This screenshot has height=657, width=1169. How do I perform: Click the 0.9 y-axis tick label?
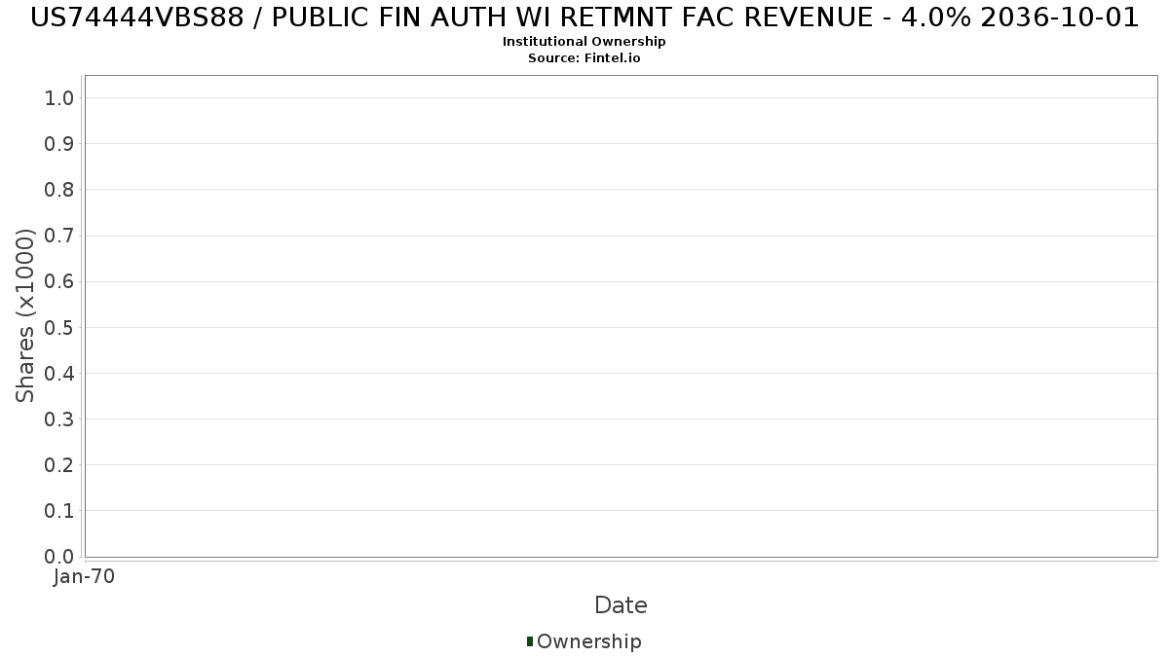[59, 143]
